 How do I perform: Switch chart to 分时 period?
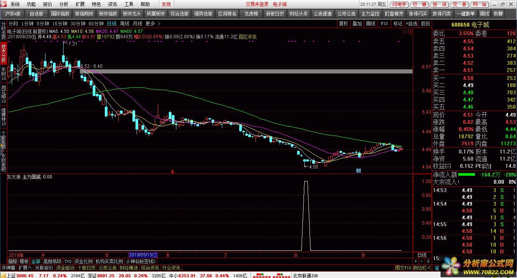13,23
